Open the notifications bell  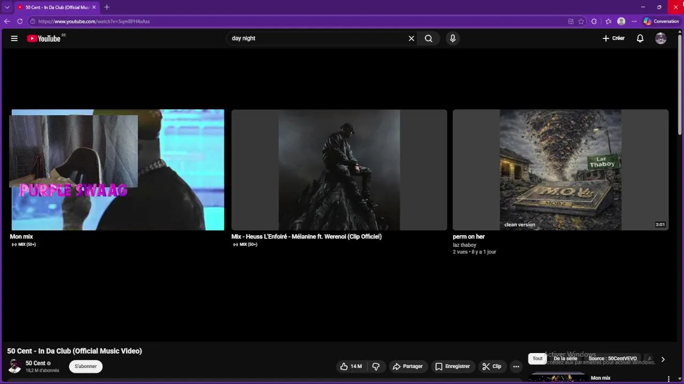640,38
